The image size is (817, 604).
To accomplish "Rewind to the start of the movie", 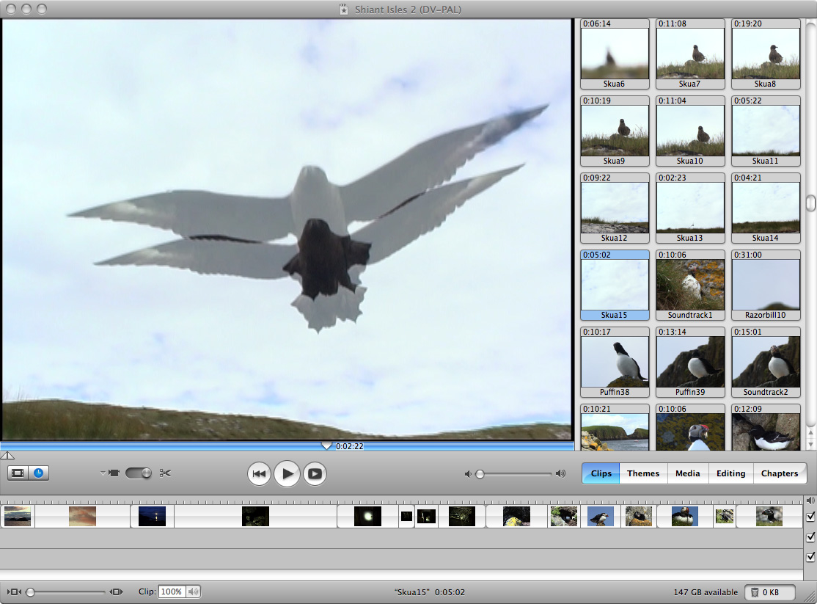I will [259, 474].
